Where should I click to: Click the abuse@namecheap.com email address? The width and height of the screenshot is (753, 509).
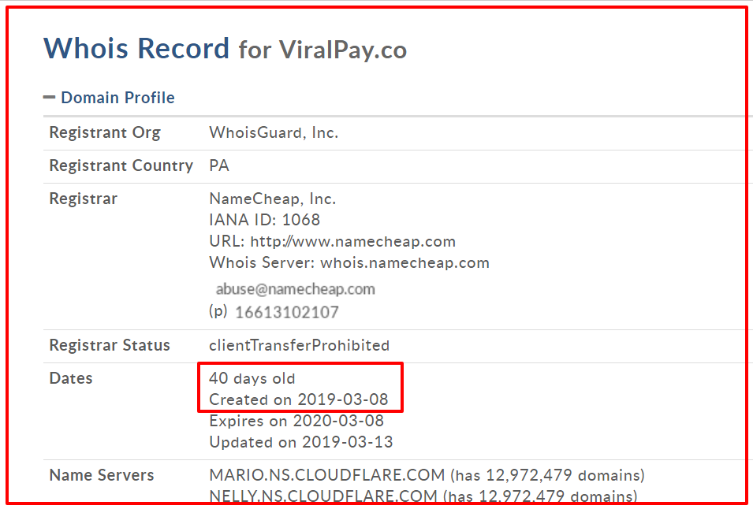click(x=296, y=289)
